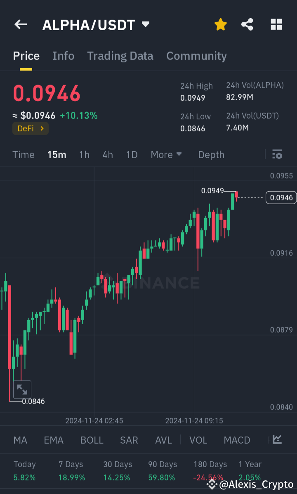Expand the More timeframes dropdown
This screenshot has height=494, width=297.
click(166, 154)
